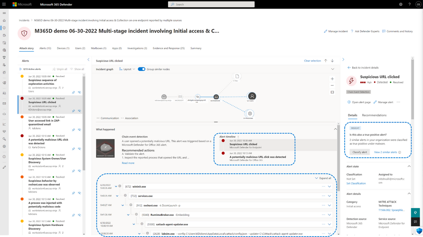
Task: Click the alerts list vertical scrollbar
Action: [x=84, y=123]
